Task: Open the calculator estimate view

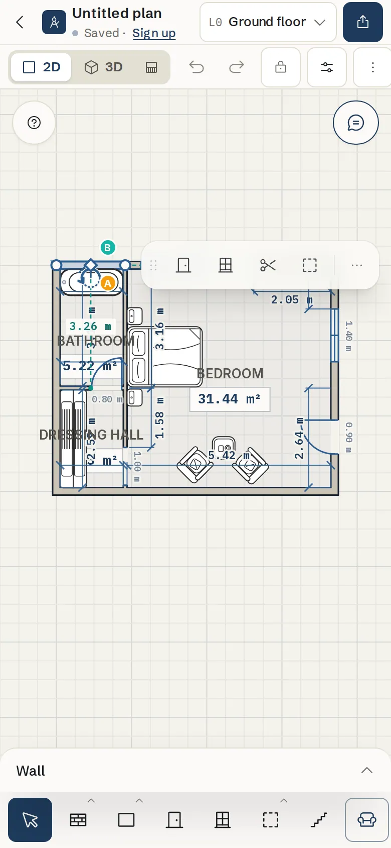Action: (x=151, y=67)
